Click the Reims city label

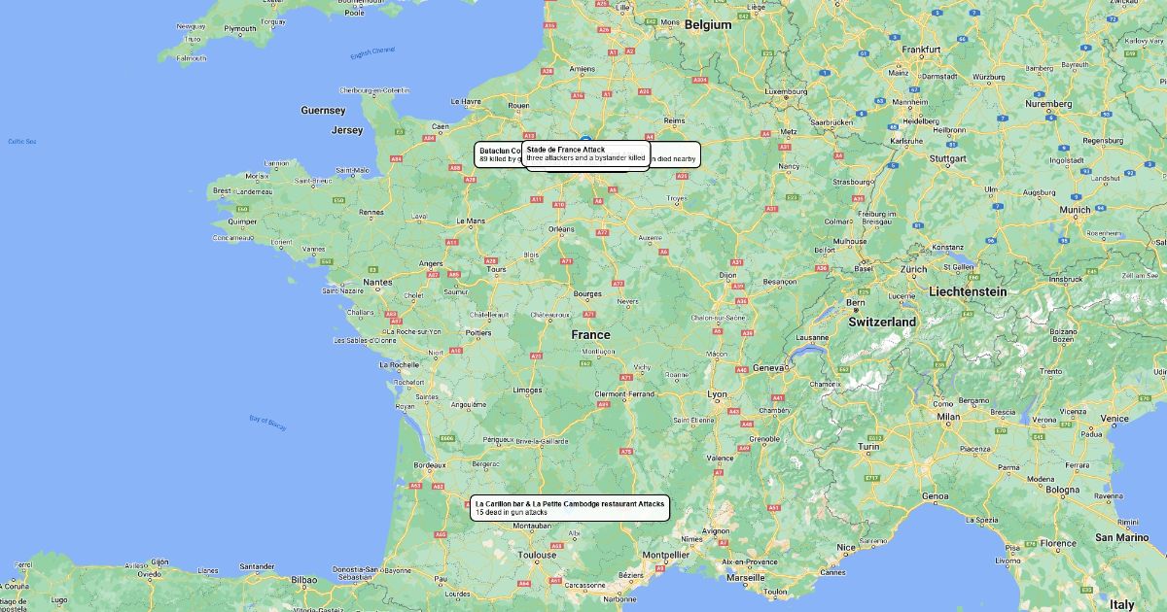(673, 121)
